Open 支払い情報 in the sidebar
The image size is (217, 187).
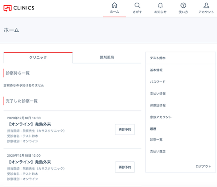[158, 94]
